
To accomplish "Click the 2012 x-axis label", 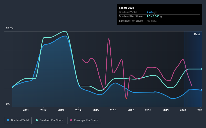I will pos(43,110).
